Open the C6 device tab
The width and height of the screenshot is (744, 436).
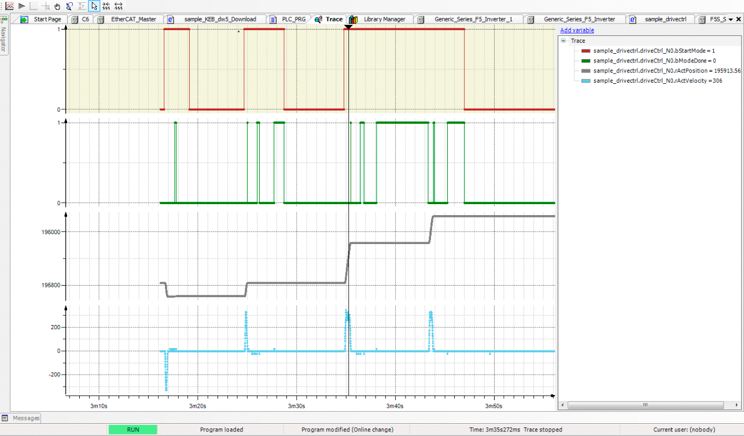click(86, 19)
